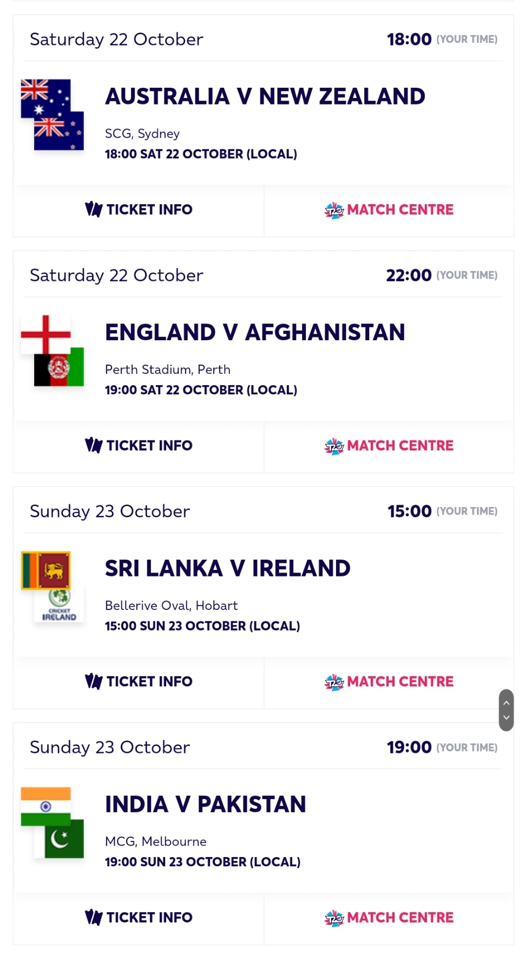The image size is (525, 954).
Task: Open Ticket Info for England v Afghanistan
Action: [x=139, y=445]
